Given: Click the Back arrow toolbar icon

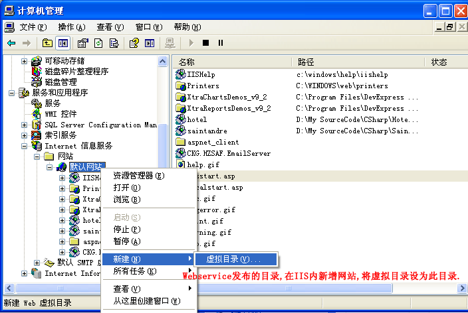Looking at the screenshot, I should (11, 43).
